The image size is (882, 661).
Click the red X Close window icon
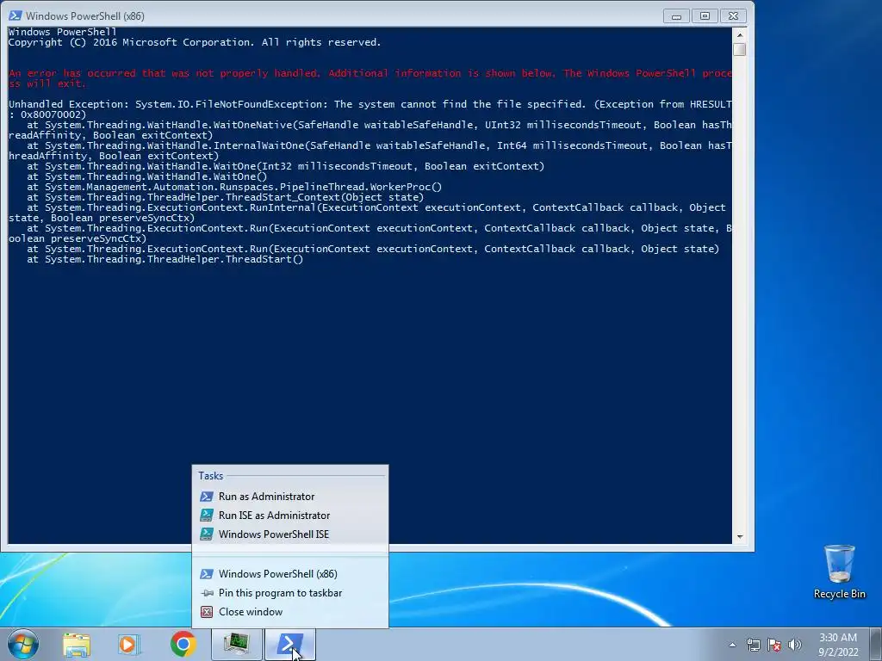coord(207,612)
